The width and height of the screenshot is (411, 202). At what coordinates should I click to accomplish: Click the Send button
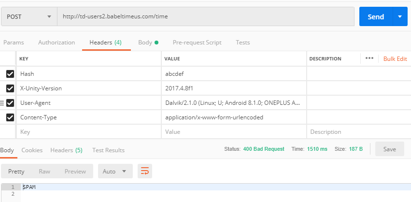(376, 16)
